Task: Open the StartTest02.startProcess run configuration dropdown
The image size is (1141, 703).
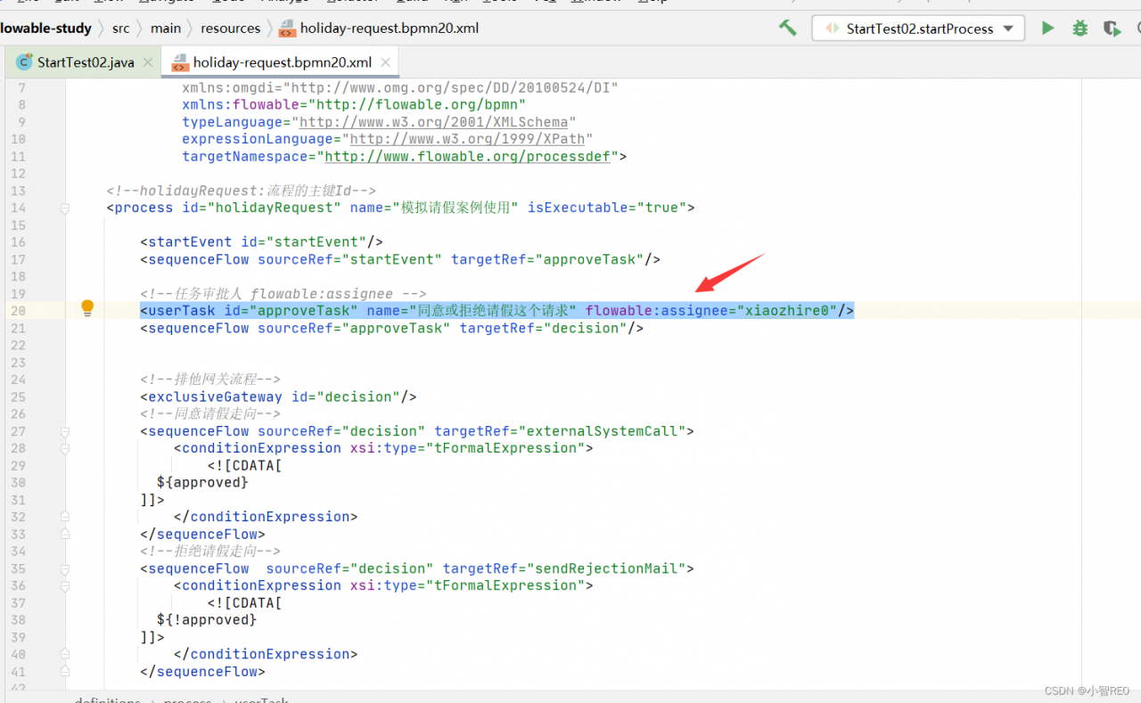Action: (918, 29)
